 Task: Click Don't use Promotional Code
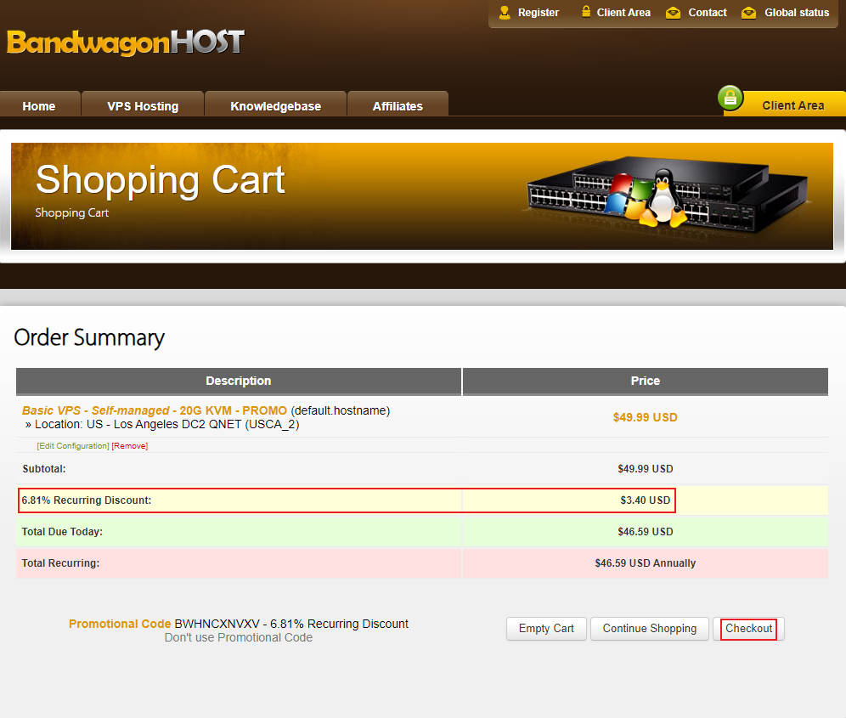[x=239, y=637]
